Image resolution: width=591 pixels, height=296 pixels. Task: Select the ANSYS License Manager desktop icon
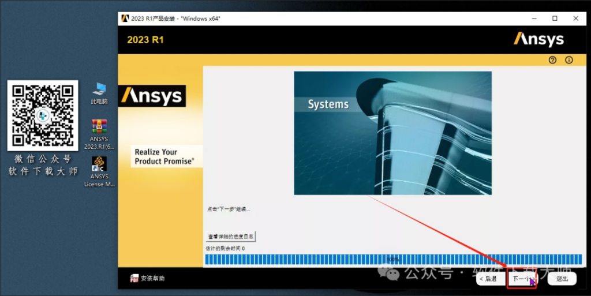[x=99, y=172]
